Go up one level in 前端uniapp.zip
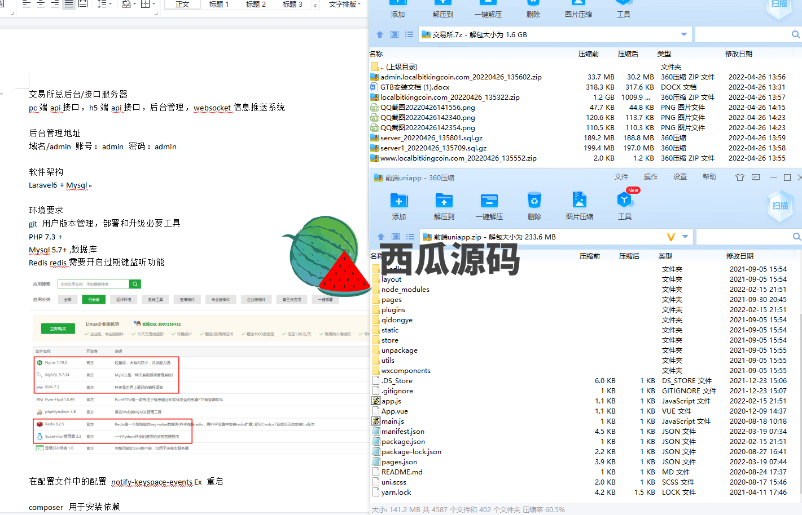The height and width of the screenshot is (515, 802). coord(381,237)
